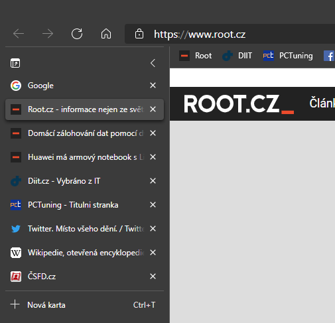The width and height of the screenshot is (335, 323).
Task: Close the Google tab
Action: [x=153, y=86]
